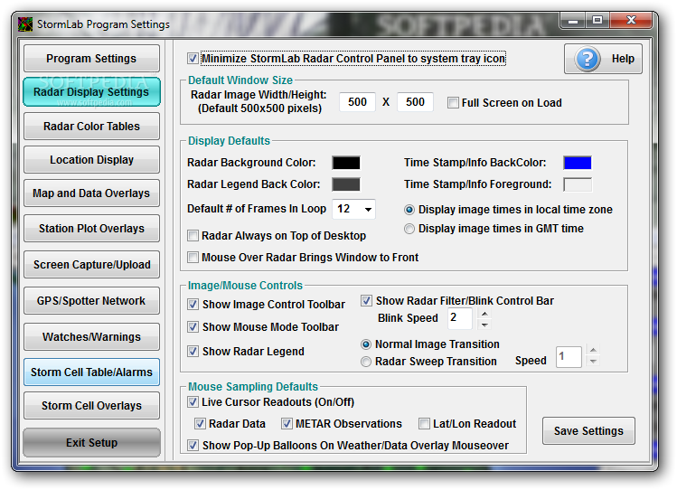
Task: Click the radar image height field
Action: [415, 102]
